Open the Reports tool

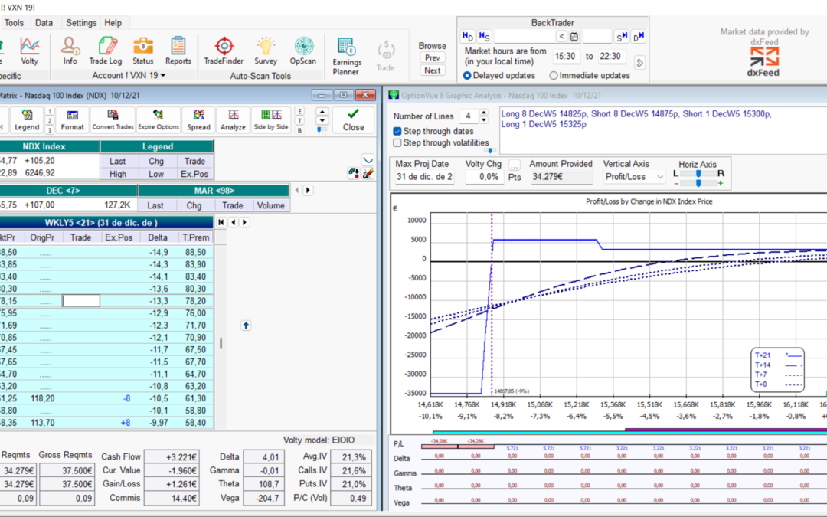point(178,51)
